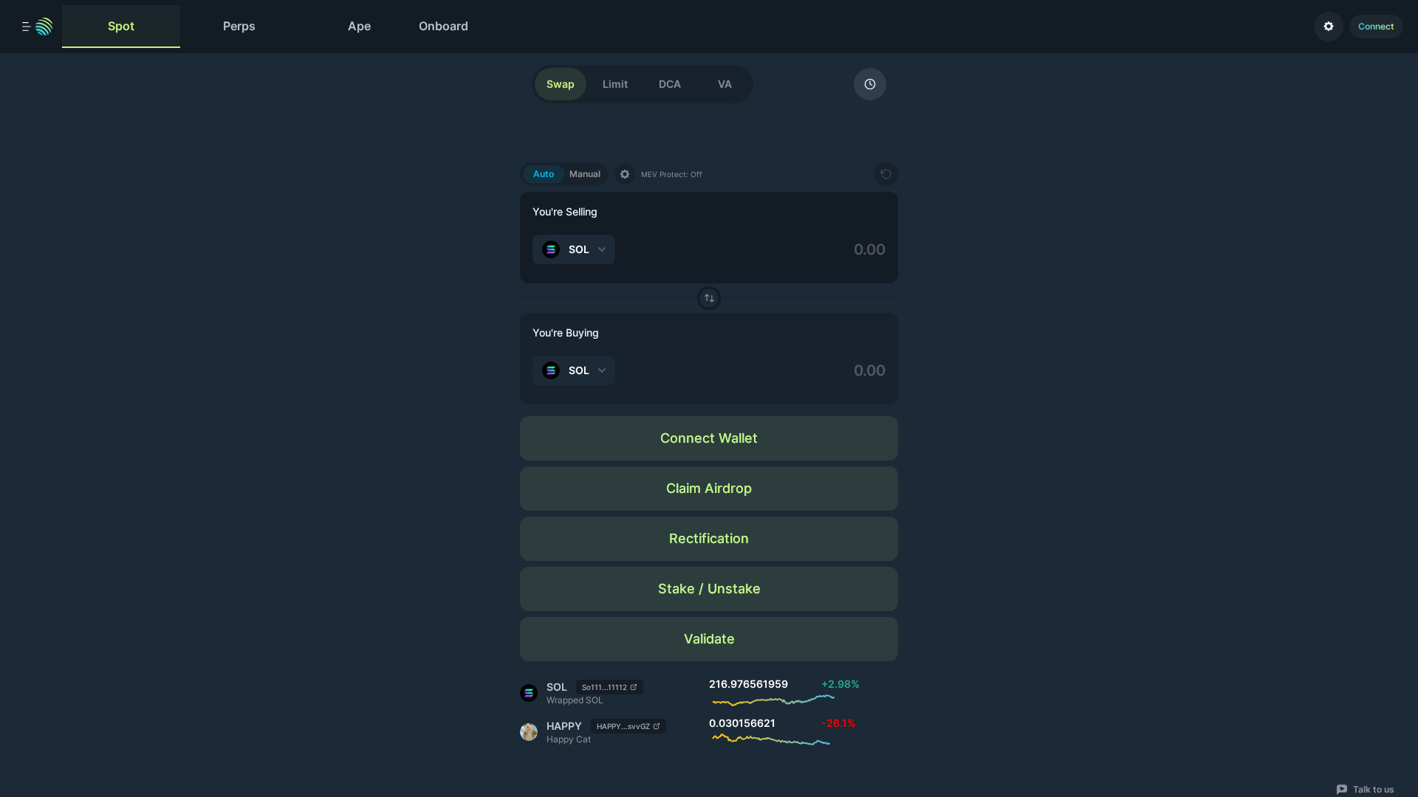Click Wrapped SOL logo in token list

pyautogui.click(x=529, y=693)
